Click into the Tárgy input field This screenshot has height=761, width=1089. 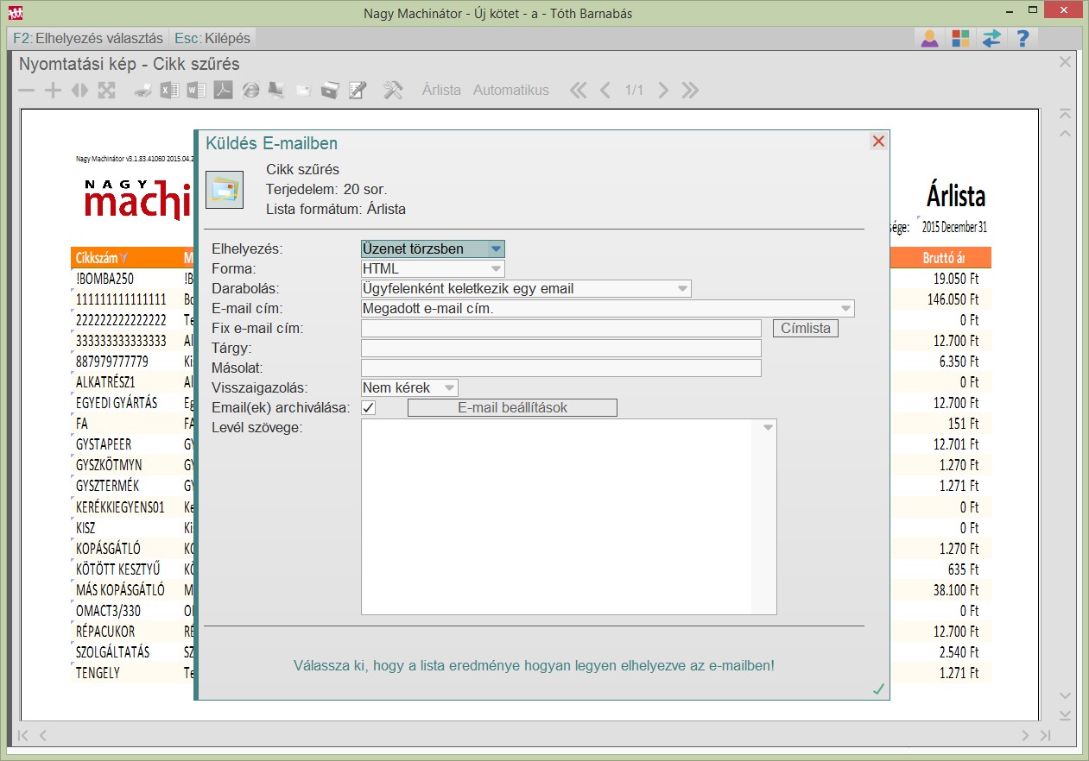(x=560, y=348)
